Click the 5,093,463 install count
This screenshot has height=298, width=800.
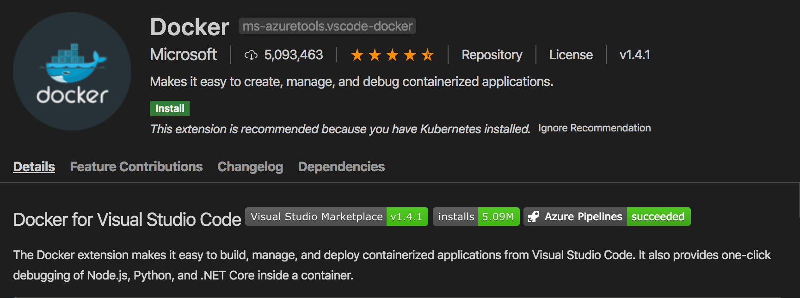tap(293, 55)
